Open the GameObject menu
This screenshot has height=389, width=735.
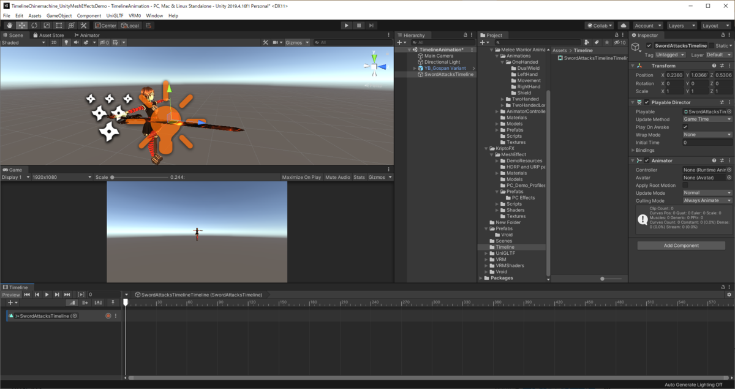(59, 15)
